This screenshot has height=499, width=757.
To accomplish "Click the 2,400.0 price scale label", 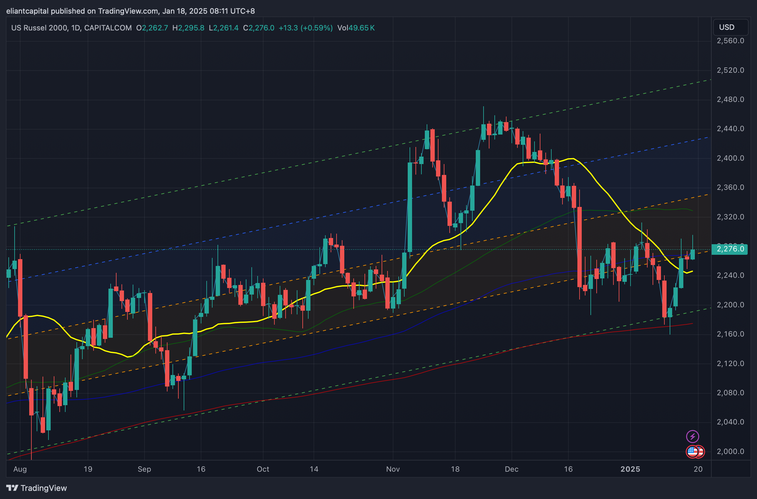I will click(730, 158).
